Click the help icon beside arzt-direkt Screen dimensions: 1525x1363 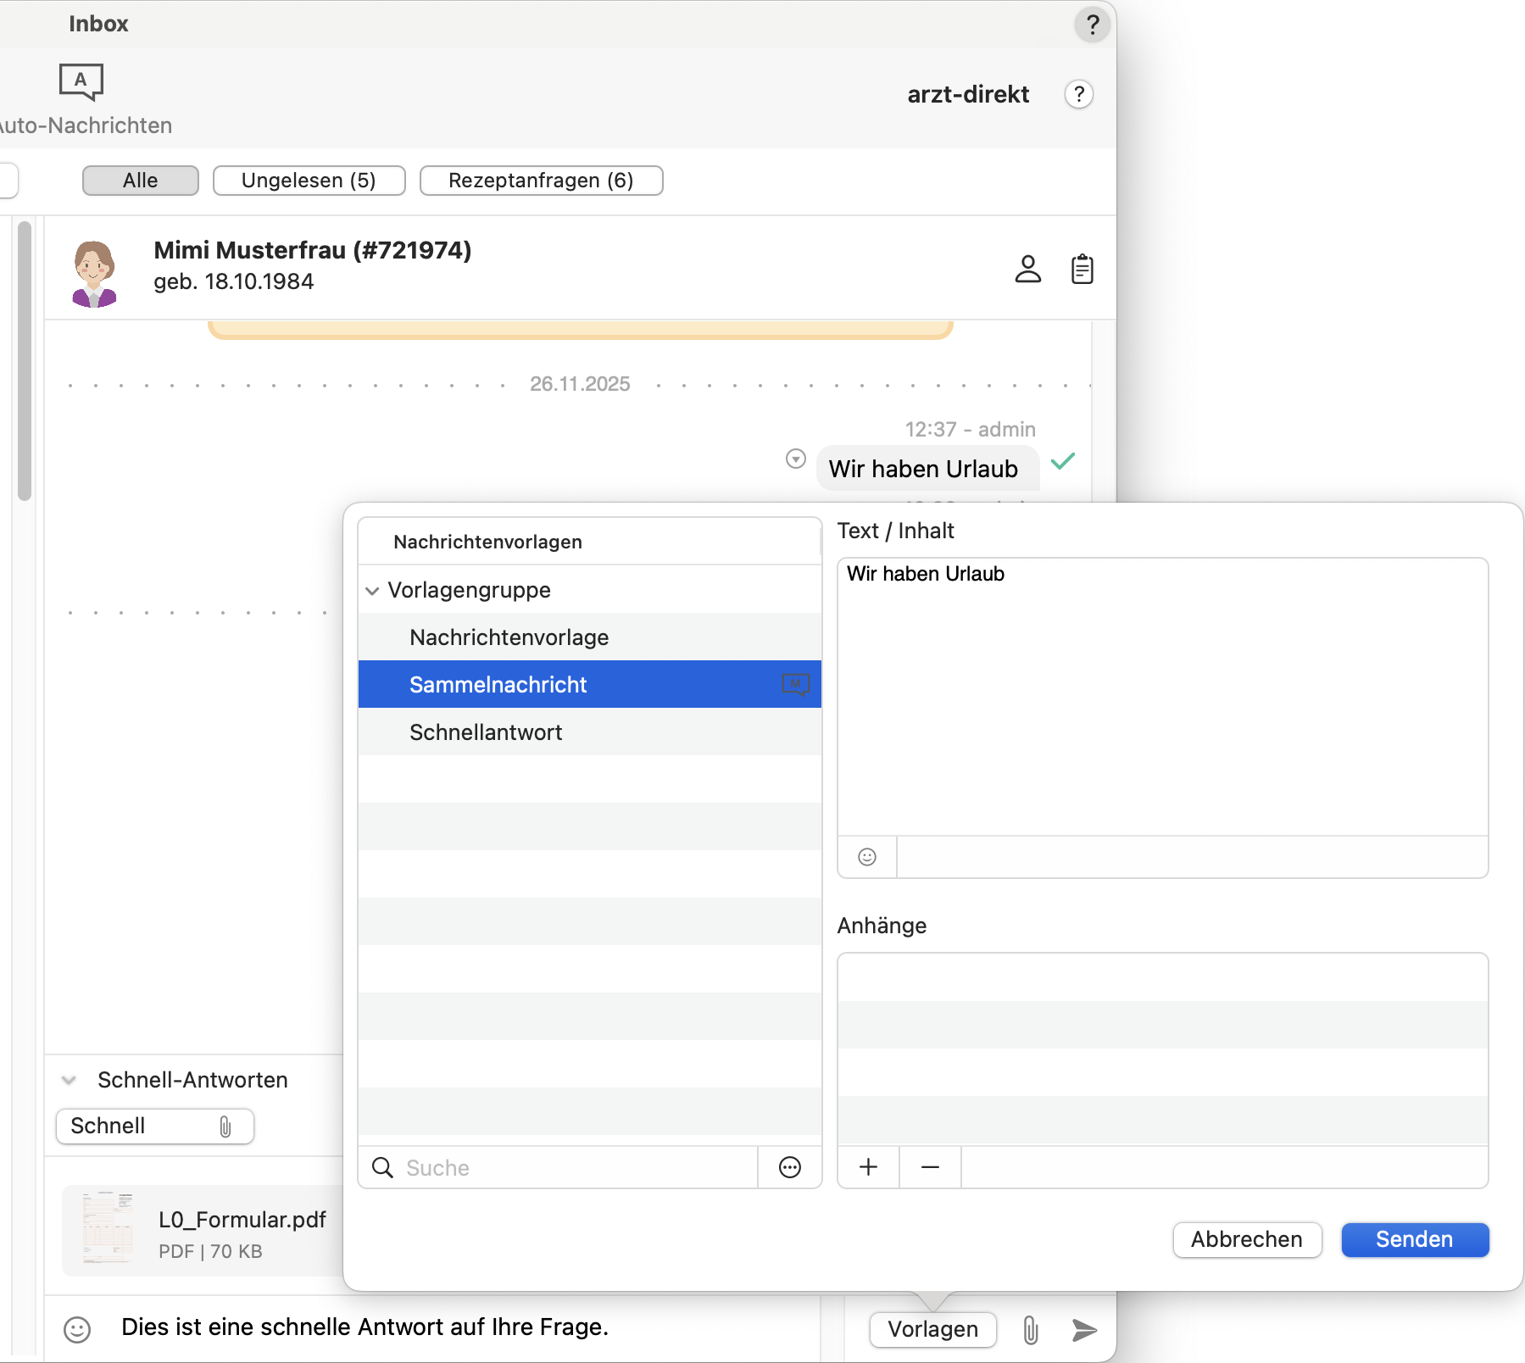click(1078, 94)
